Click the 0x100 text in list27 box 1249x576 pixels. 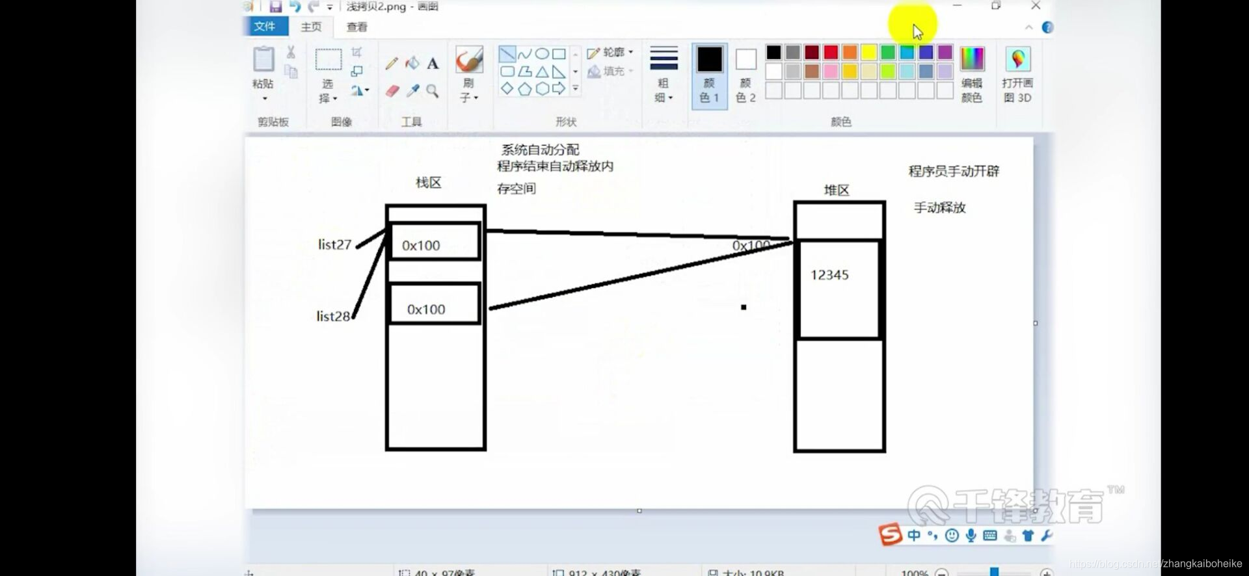(421, 245)
